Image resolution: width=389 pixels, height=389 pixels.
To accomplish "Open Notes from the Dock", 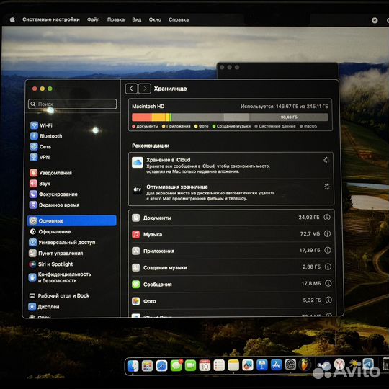I will coord(233,365).
